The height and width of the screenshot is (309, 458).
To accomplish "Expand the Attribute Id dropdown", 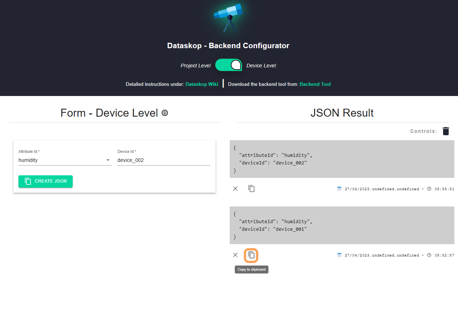I will click(x=65, y=160).
